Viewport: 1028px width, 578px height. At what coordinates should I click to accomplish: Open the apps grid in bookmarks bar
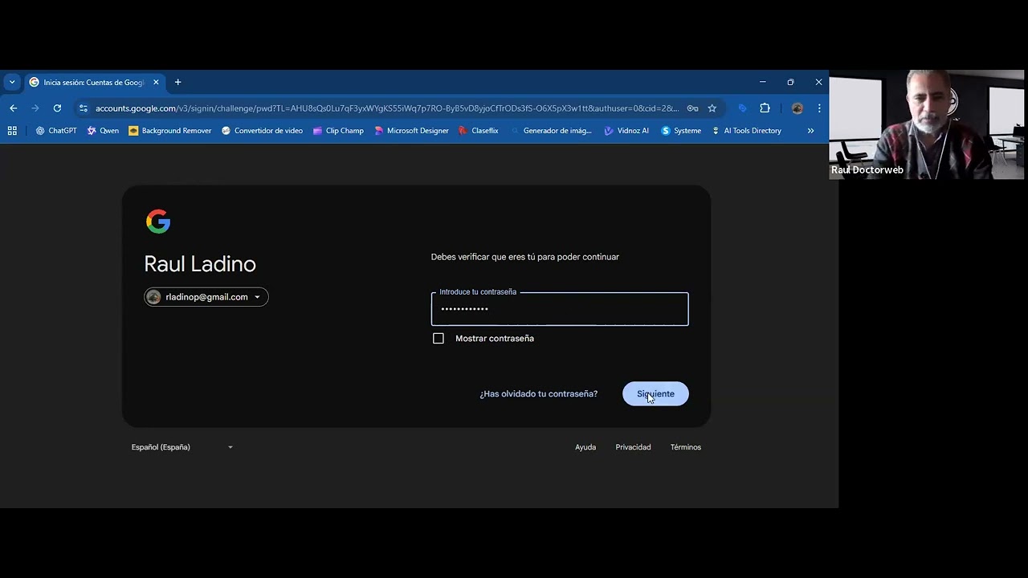click(12, 131)
